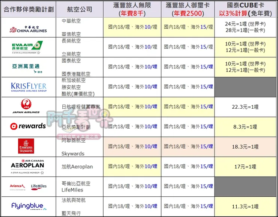Screen dimensions: 278x217
Task: Click 海外10/哩 rate in Emirates row
Action: pyautogui.click(x=146, y=146)
